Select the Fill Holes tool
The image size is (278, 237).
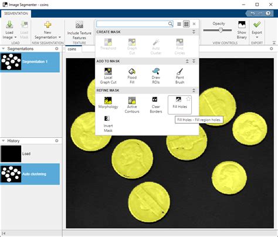pyautogui.click(x=179, y=104)
